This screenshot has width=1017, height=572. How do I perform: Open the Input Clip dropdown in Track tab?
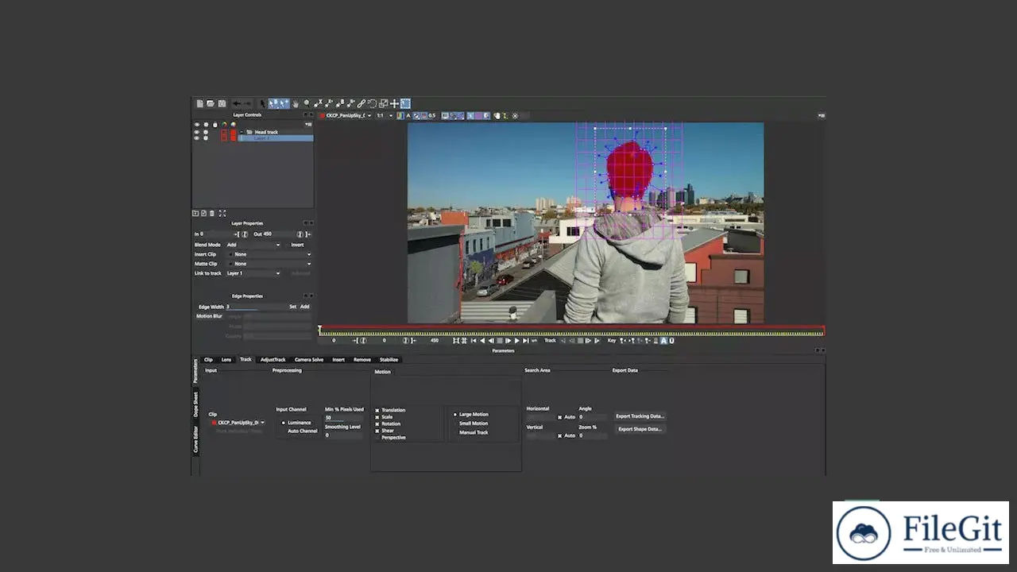238,423
